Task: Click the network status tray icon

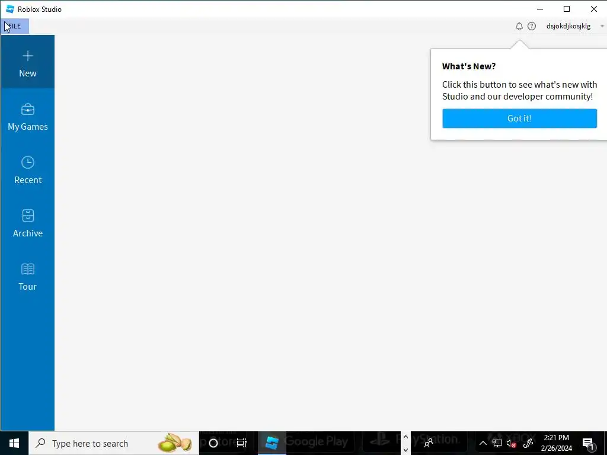Action: point(497,443)
